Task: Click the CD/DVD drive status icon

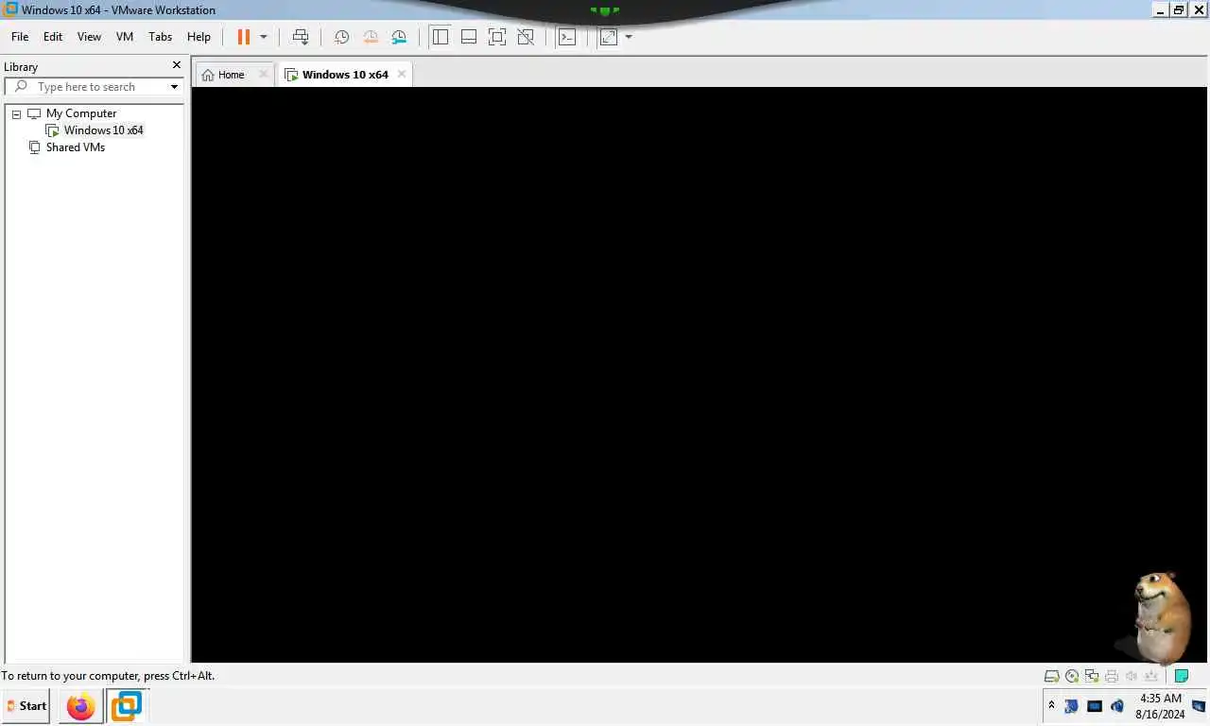Action: (x=1072, y=676)
